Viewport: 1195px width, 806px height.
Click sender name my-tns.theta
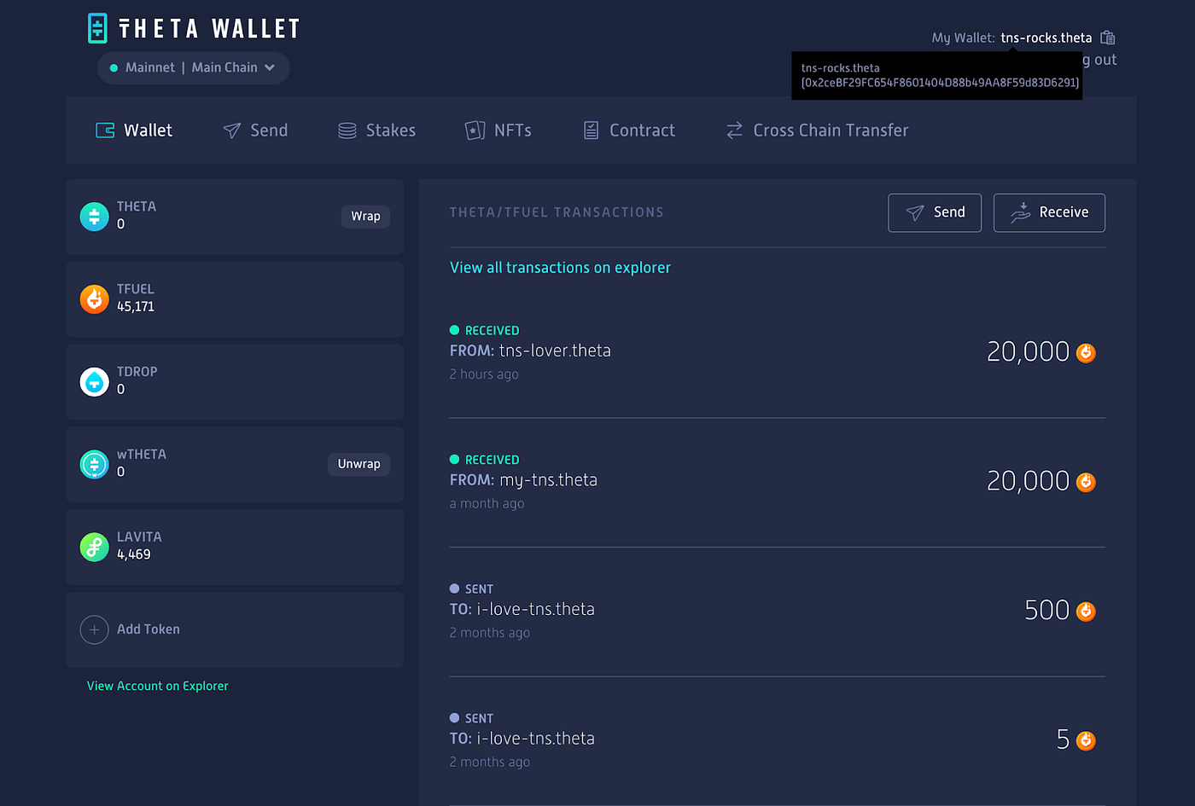(x=548, y=480)
